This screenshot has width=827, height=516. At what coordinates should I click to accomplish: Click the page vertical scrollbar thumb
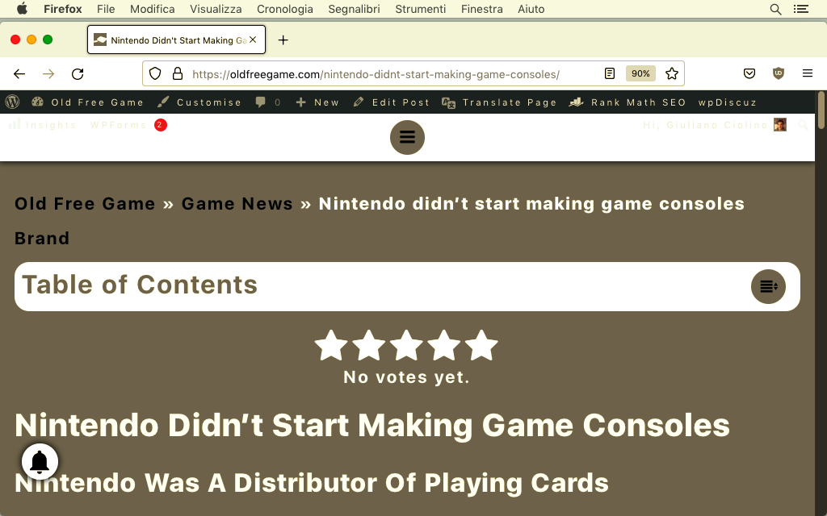(821, 110)
